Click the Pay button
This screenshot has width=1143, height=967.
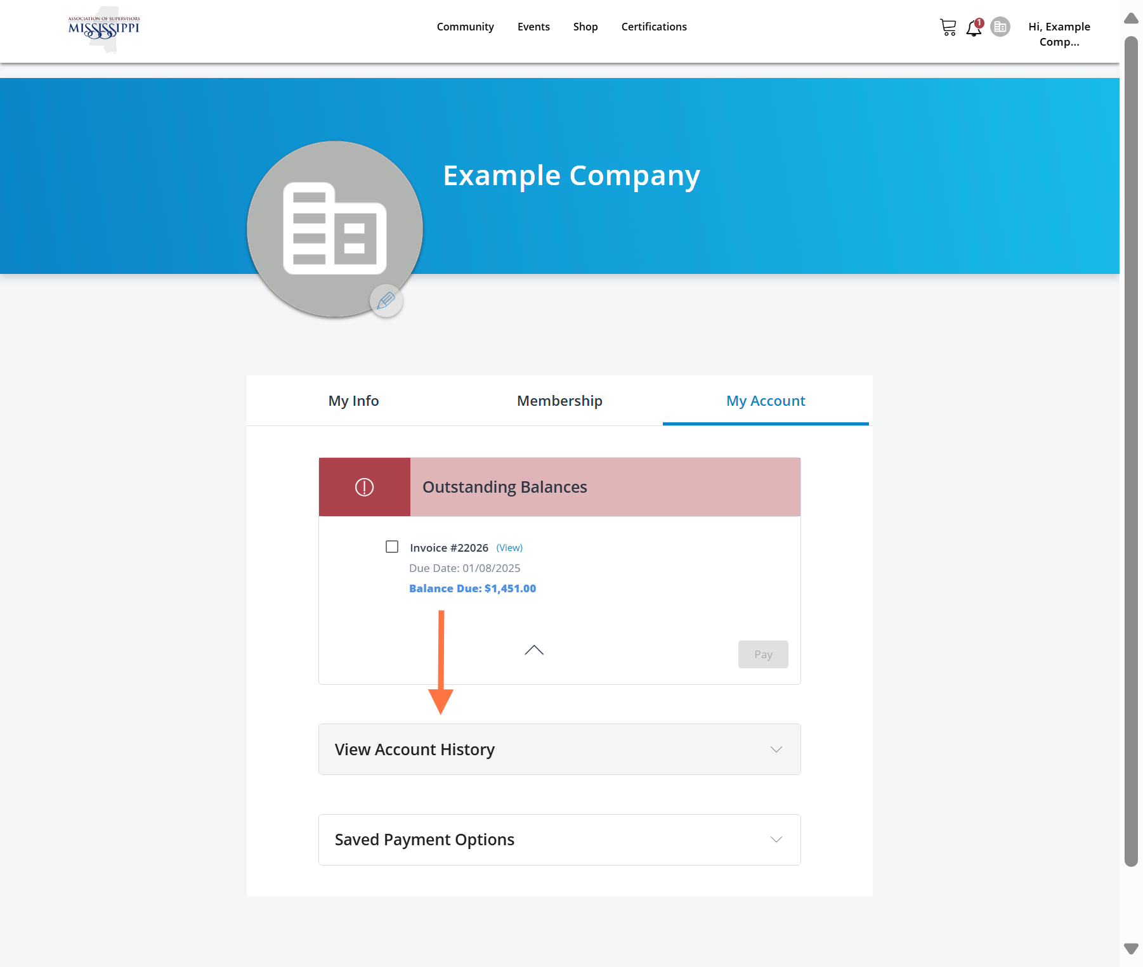click(x=763, y=654)
